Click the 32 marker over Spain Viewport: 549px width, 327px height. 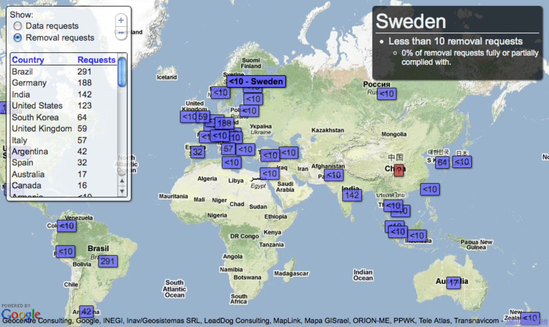[x=197, y=152]
